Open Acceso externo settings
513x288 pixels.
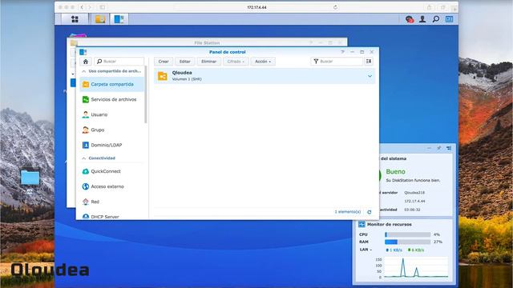coord(112,186)
